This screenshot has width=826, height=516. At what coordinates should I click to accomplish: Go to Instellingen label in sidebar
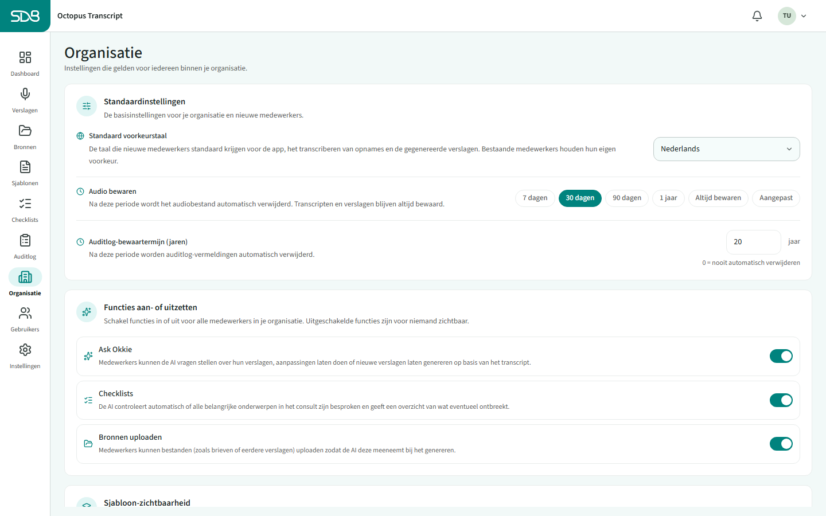click(x=25, y=366)
